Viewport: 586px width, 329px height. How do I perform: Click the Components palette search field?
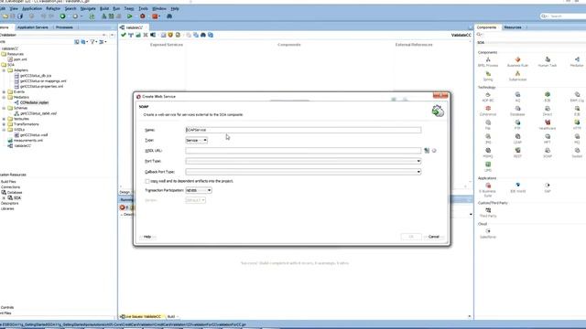point(531,35)
